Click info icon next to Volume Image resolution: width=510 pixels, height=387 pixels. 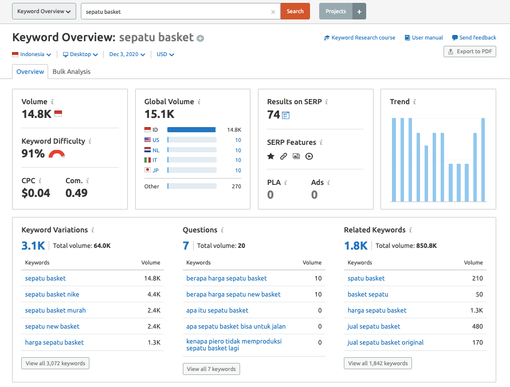[52, 102]
